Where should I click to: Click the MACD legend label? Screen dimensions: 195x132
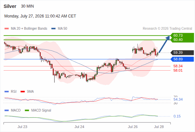point(16,111)
